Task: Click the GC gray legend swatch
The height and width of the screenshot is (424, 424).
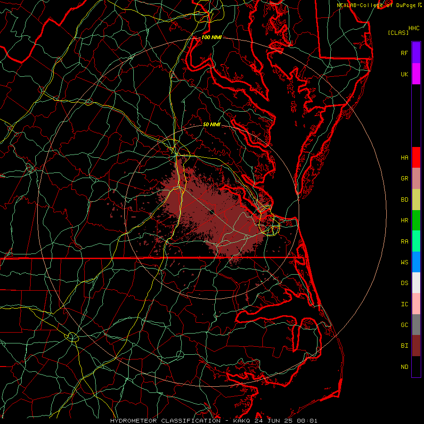Action: [x=416, y=325]
